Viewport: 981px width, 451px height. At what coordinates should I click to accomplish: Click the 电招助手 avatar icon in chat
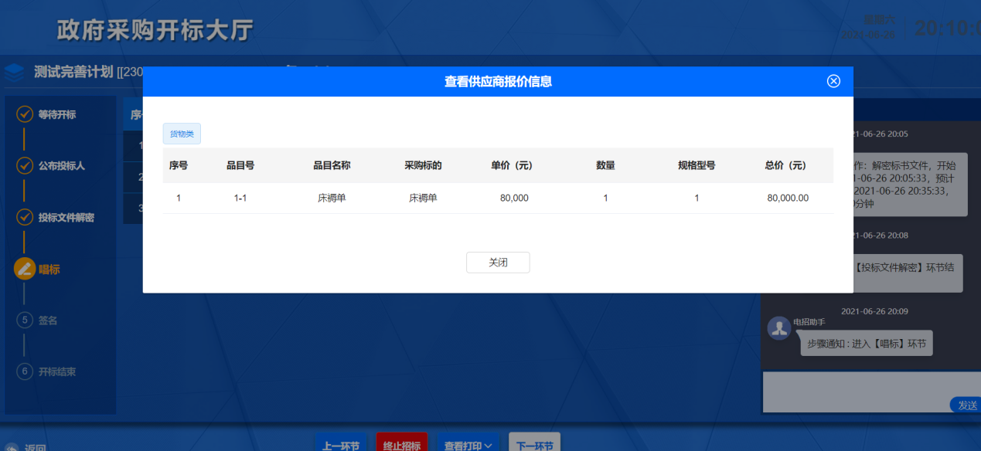(x=778, y=327)
